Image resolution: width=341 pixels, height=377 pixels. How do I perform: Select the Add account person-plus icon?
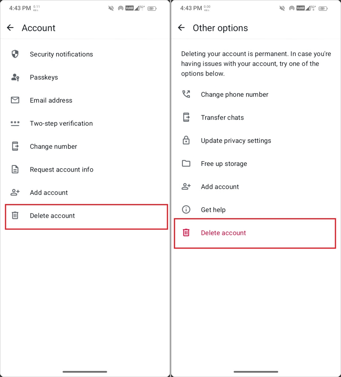15,192
